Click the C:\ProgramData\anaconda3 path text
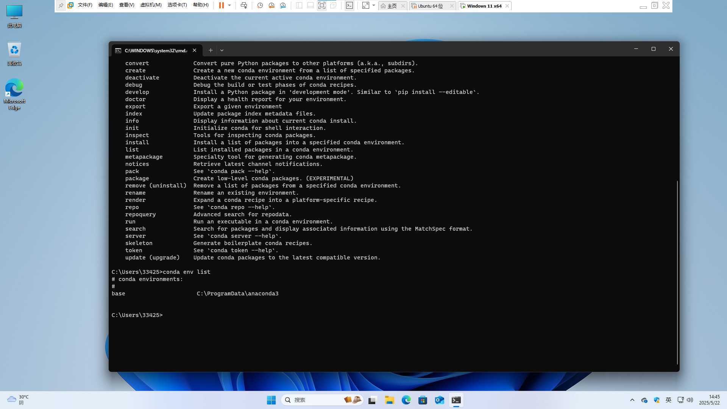Screen dimensions: 727x409 [x=237, y=293]
